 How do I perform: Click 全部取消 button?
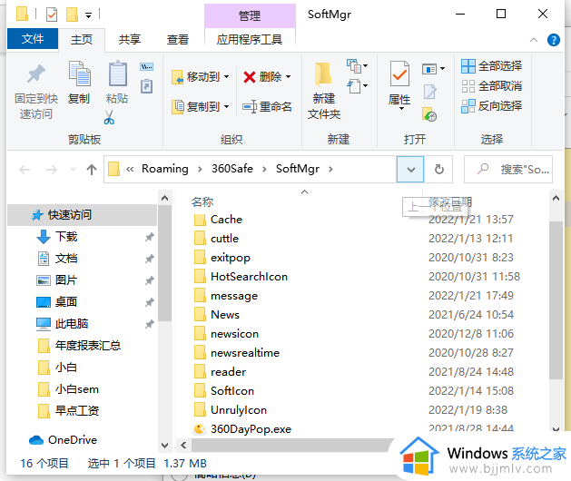coord(492,86)
